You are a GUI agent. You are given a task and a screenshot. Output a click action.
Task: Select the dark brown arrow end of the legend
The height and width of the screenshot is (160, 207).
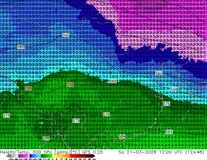tap(94, 156)
